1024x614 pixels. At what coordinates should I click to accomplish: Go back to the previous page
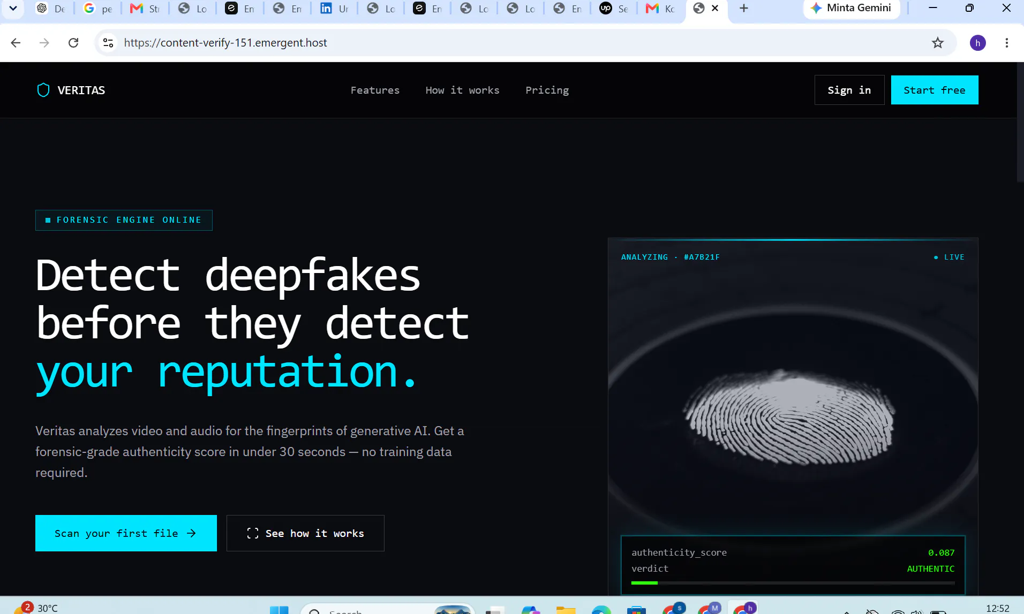click(16, 43)
